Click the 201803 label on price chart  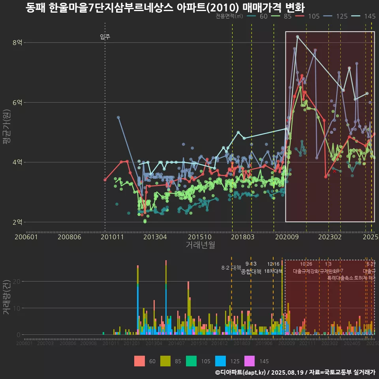(243, 237)
